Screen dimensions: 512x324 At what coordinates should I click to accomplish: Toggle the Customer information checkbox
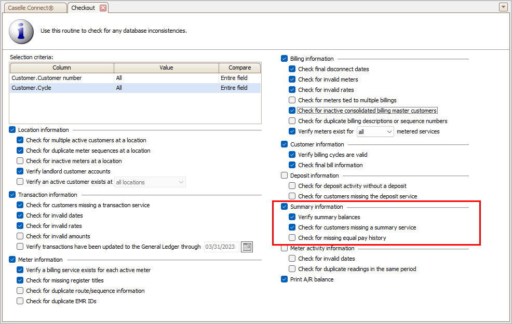point(285,144)
